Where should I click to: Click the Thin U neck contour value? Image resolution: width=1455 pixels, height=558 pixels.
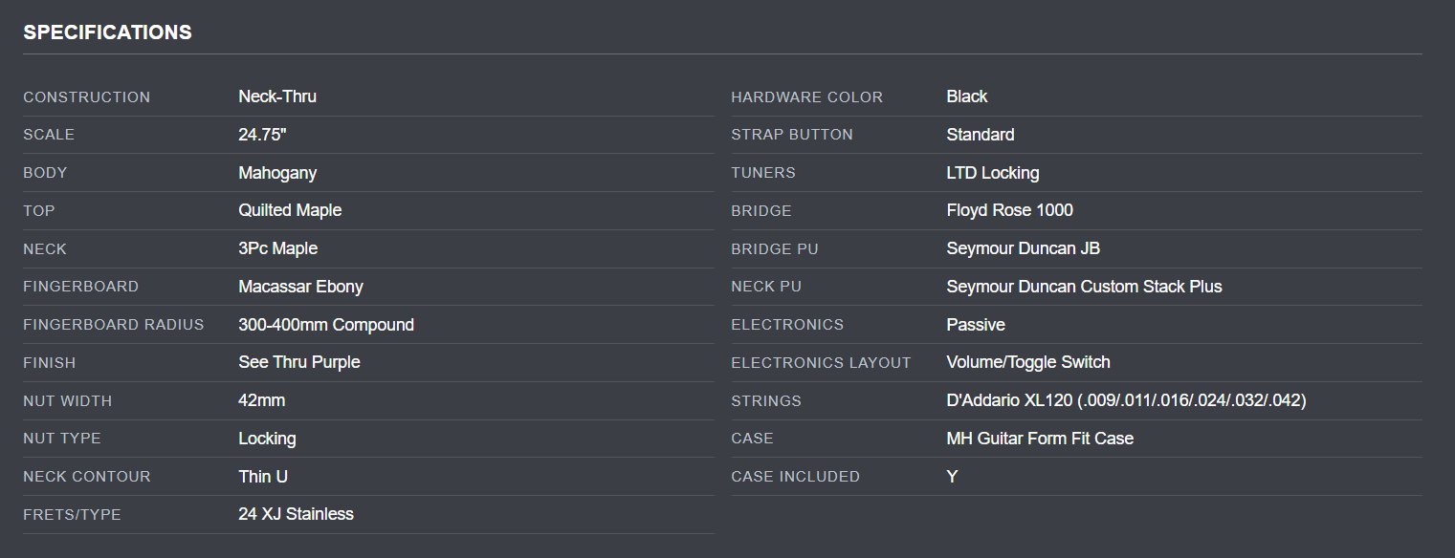pyautogui.click(x=263, y=476)
